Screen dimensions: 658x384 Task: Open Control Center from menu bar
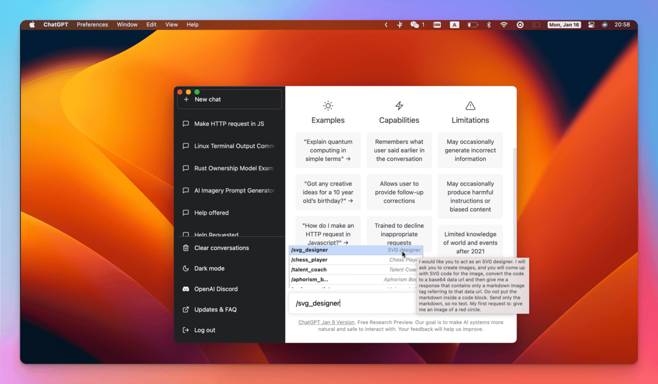tap(591, 25)
